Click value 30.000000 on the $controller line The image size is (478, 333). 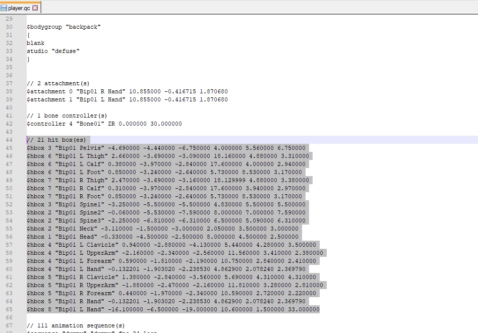pos(166,124)
